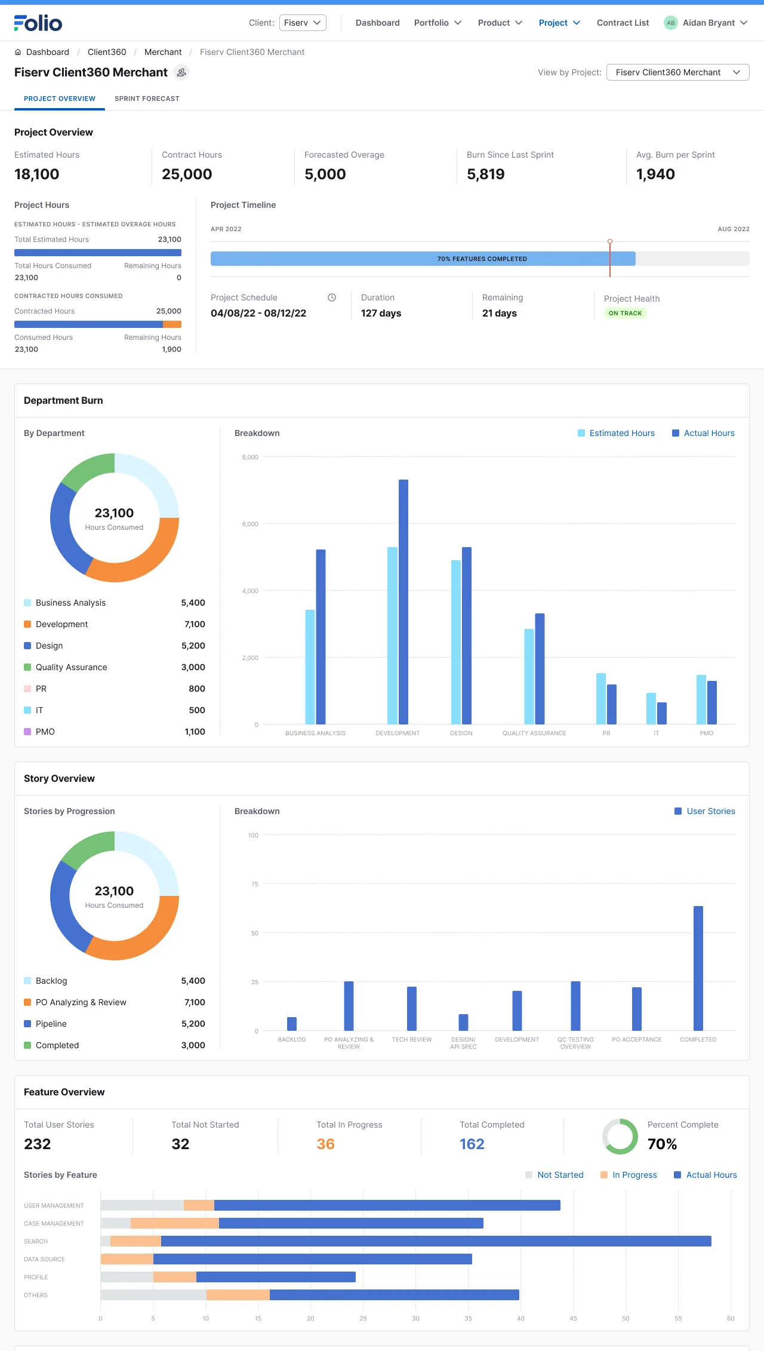Click the Business Analysis color swatch
Screen dimensions: 764x1351
27,603
